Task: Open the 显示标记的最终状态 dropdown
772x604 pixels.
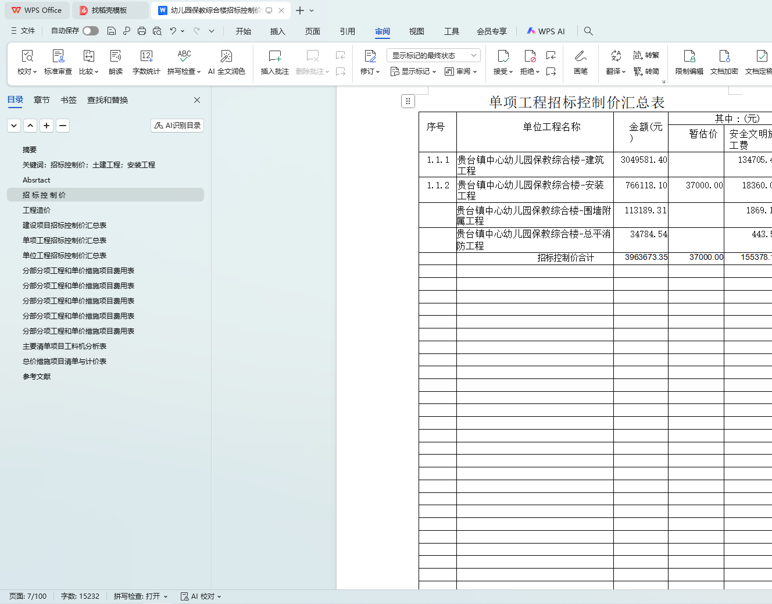Action: tap(433, 55)
